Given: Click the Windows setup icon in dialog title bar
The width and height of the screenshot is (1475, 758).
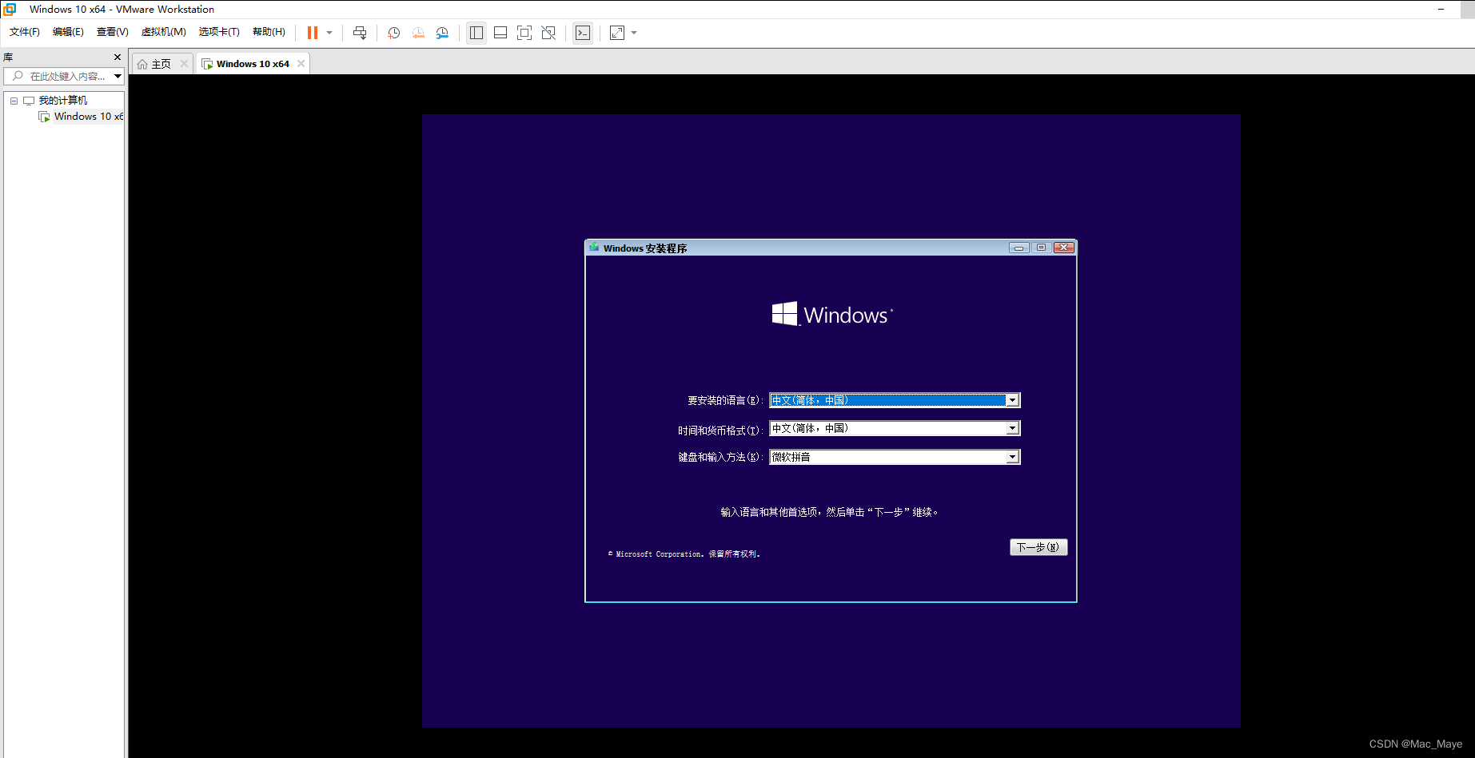Looking at the screenshot, I should [594, 248].
